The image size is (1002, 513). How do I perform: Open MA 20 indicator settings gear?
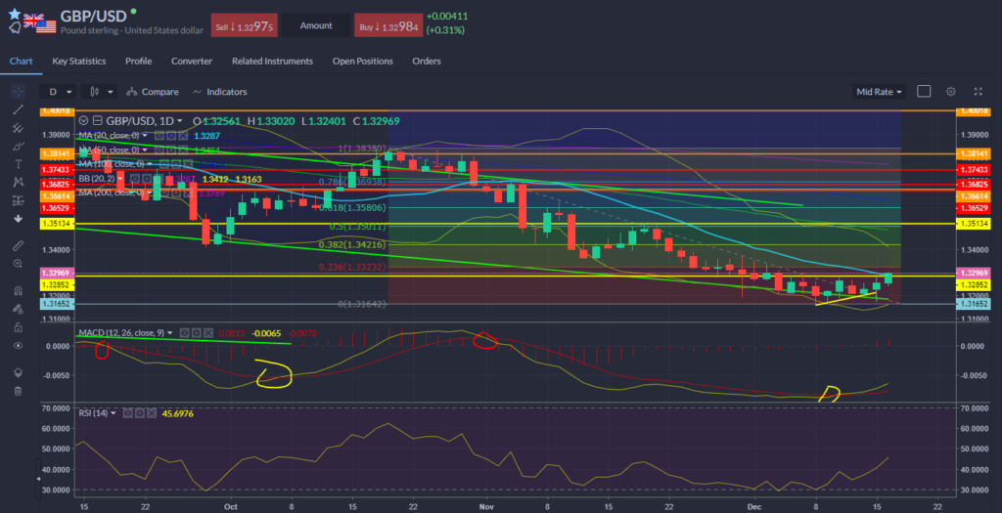click(x=170, y=136)
